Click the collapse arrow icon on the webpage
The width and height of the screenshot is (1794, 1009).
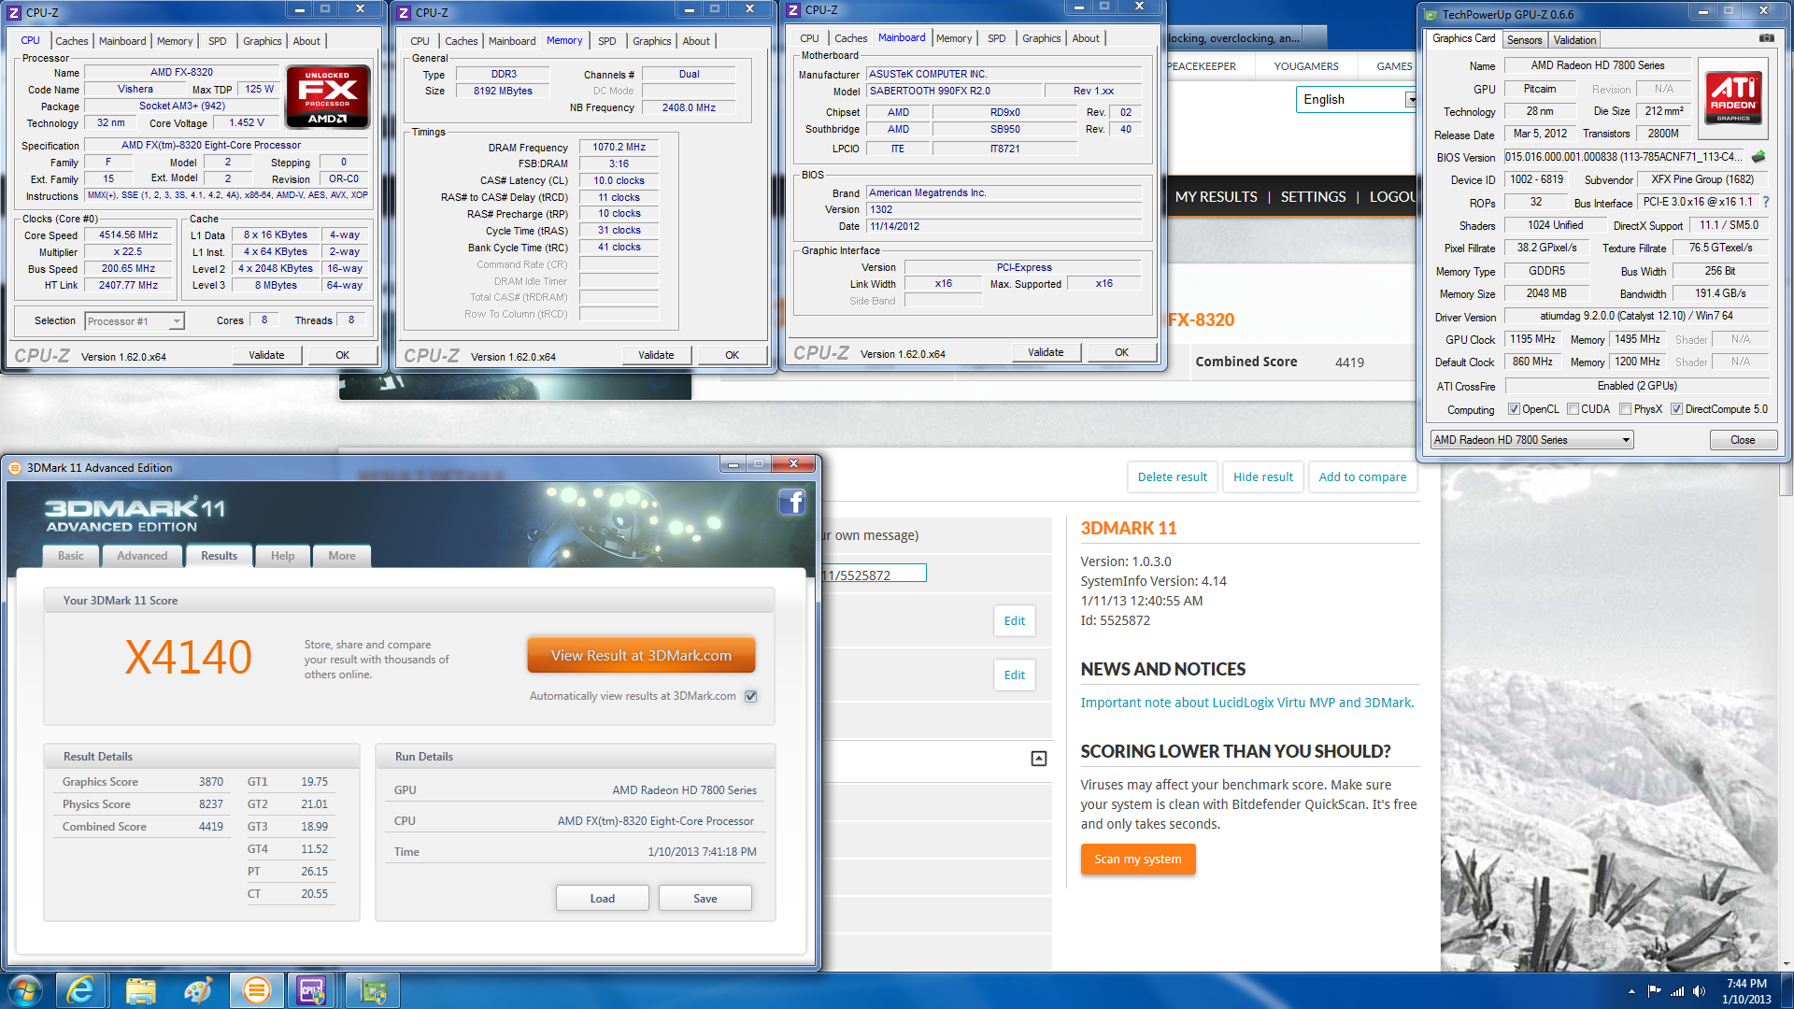click(1039, 759)
